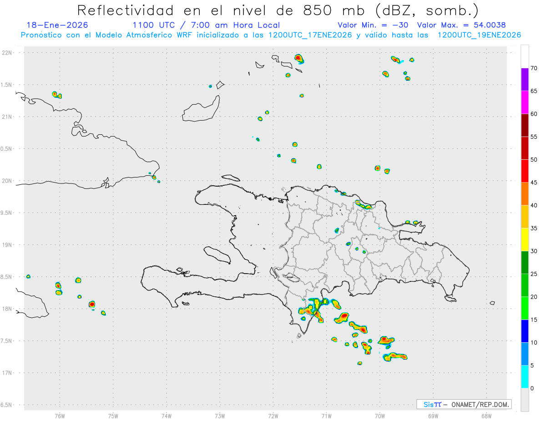Screen dimensions: 546x422
Task: Click the 'SisPI - ONAMET/REP.DOM.' credit box
Action: coord(464,404)
